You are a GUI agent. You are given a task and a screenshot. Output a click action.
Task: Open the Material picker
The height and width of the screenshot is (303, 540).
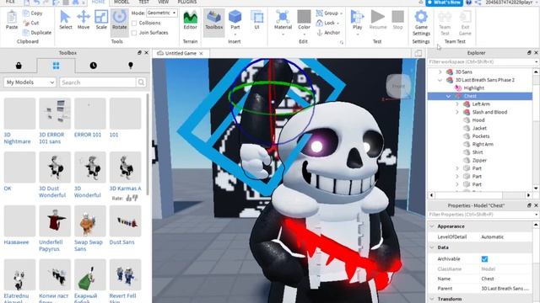coord(283,17)
